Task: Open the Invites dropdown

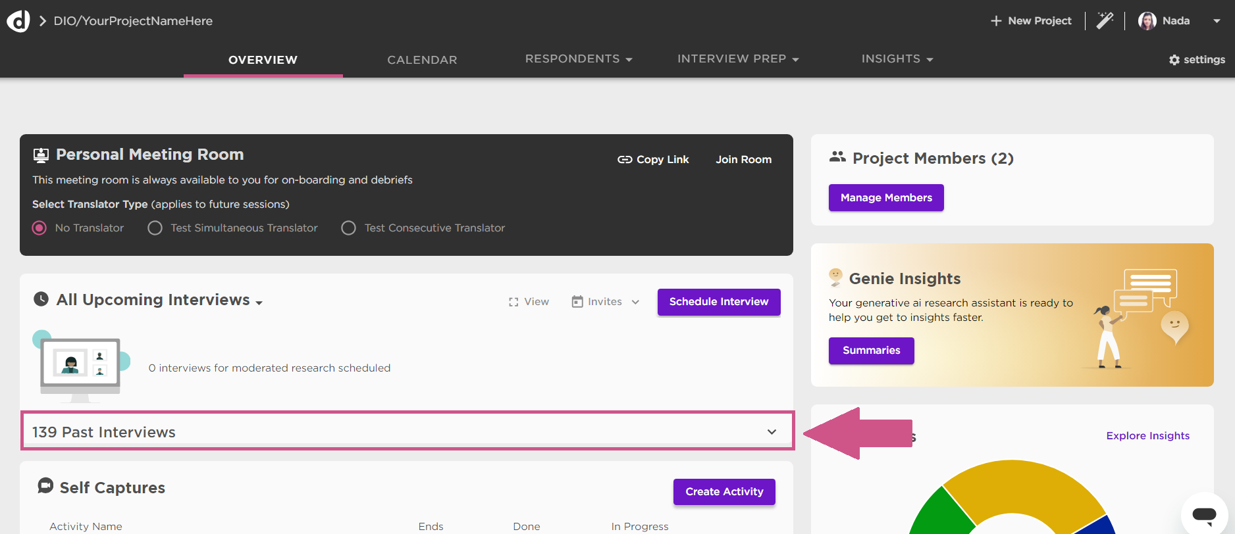Action: point(605,302)
